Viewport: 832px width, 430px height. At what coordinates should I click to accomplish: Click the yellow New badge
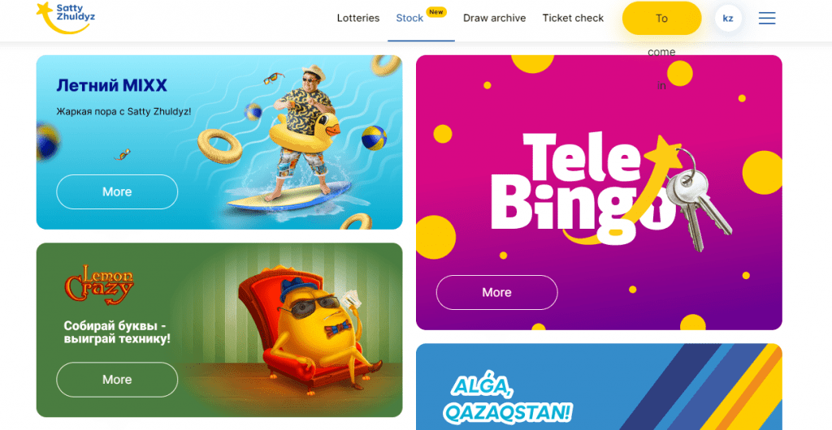(436, 11)
